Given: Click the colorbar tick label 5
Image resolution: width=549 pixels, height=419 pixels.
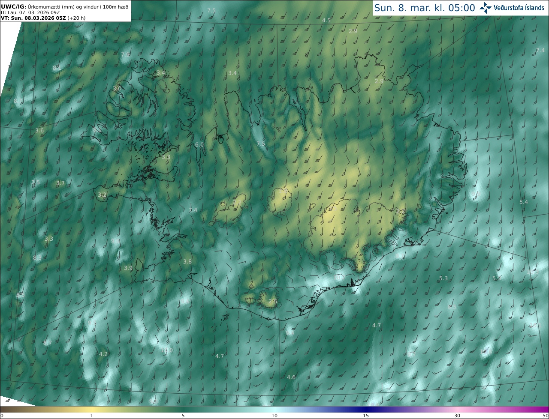Looking at the screenshot, I should coord(183,416).
